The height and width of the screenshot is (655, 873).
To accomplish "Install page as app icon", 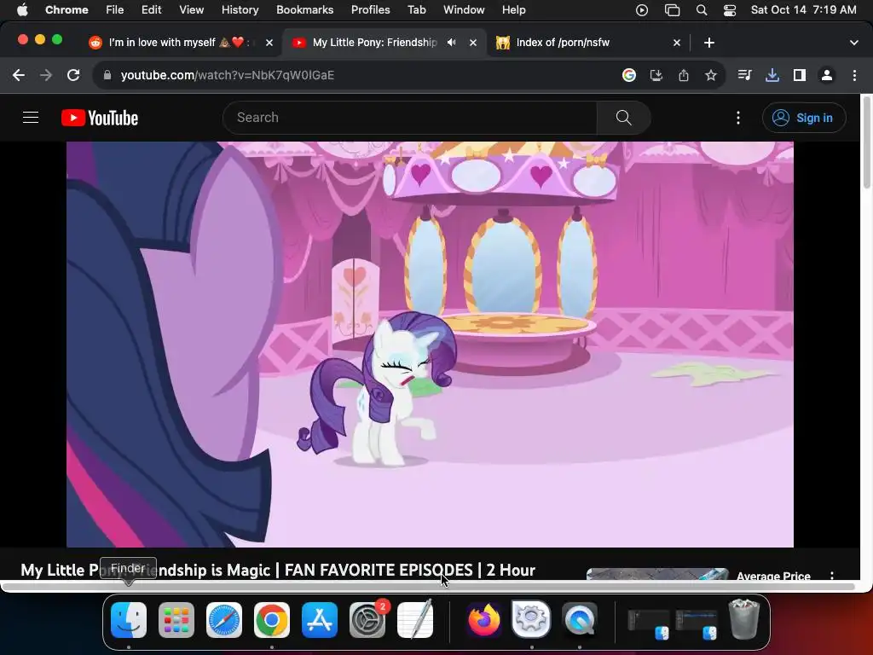I will (656, 75).
